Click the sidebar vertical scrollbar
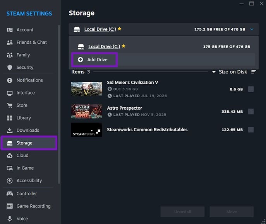The image size is (266, 224). point(59,104)
